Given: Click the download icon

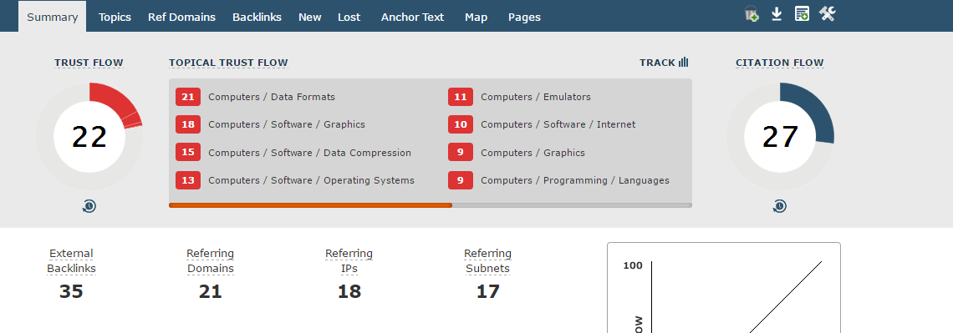Looking at the screenshot, I should click(776, 14).
